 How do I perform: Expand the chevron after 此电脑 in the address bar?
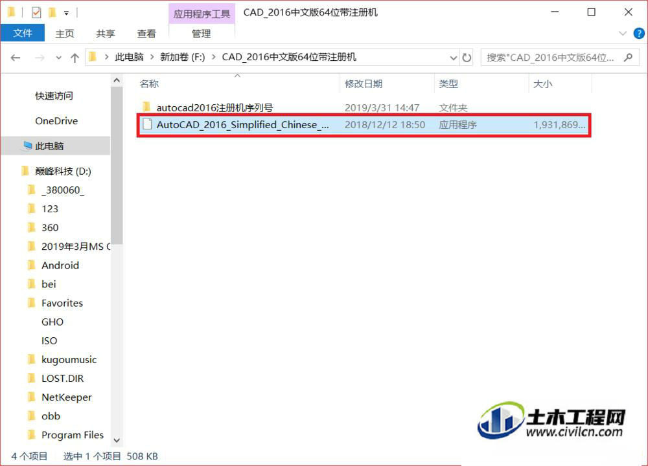(x=152, y=57)
